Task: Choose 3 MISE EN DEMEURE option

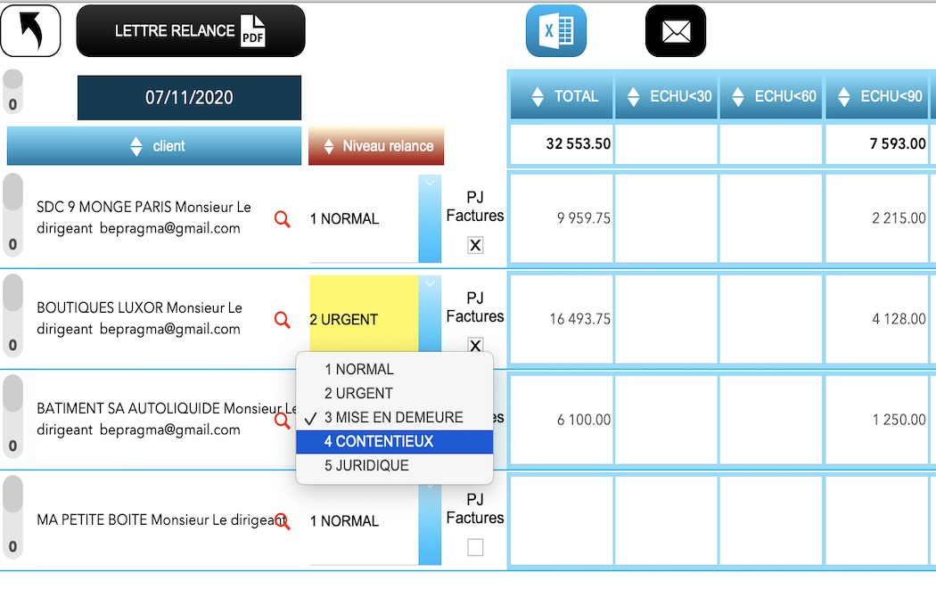Action: coord(395,418)
